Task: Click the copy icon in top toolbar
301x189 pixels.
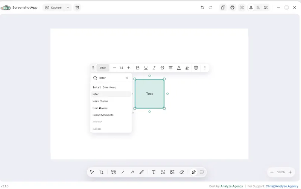Action: click(x=223, y=7)
